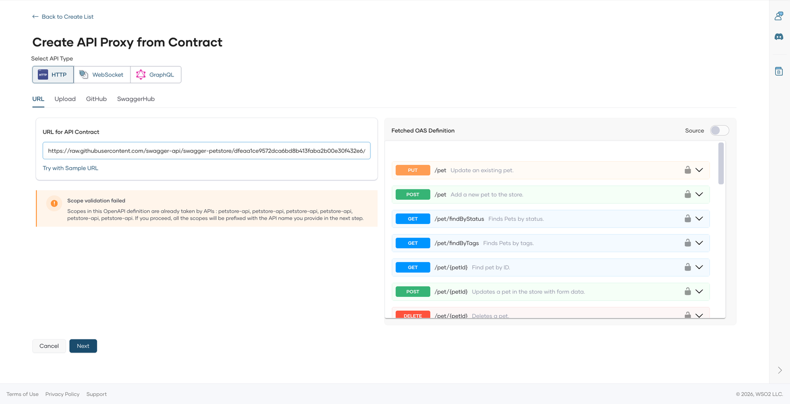790x404 pixels.
Task: Expand the right sidebar chevron
Action: point(780,370)
